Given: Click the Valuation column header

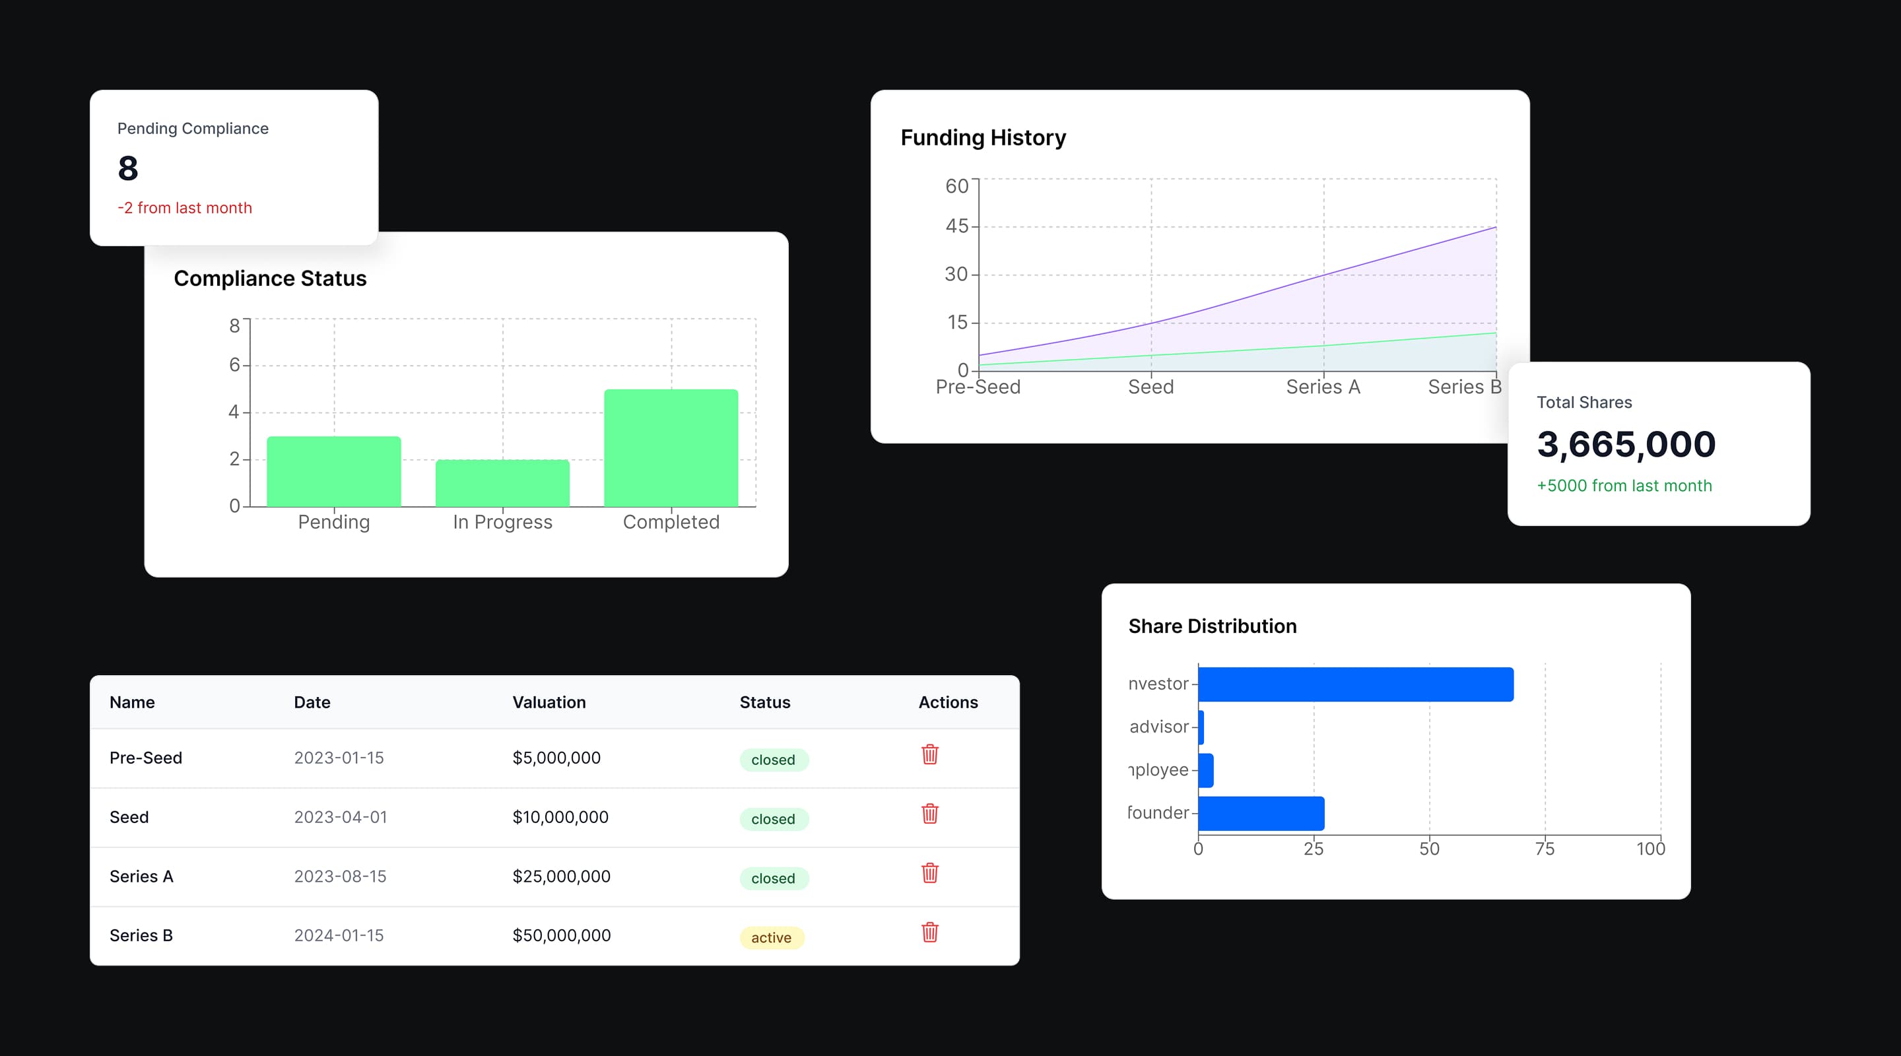Looking at the screenshot, I should coord(549,702).
